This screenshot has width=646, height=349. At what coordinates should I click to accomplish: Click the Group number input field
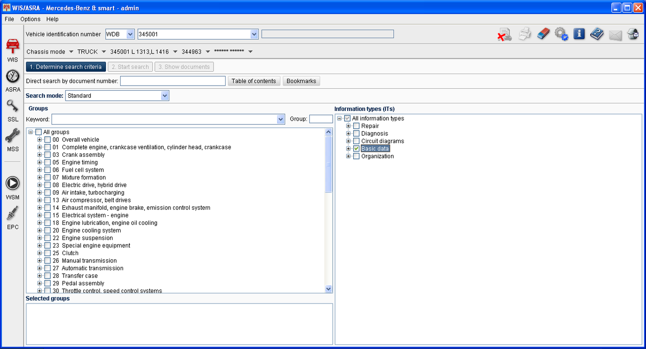[321, 120]
